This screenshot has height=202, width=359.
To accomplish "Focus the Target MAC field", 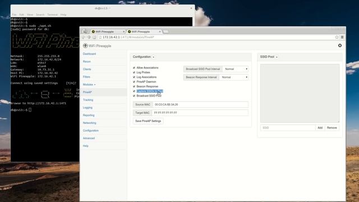I will (x=200, y=113).
